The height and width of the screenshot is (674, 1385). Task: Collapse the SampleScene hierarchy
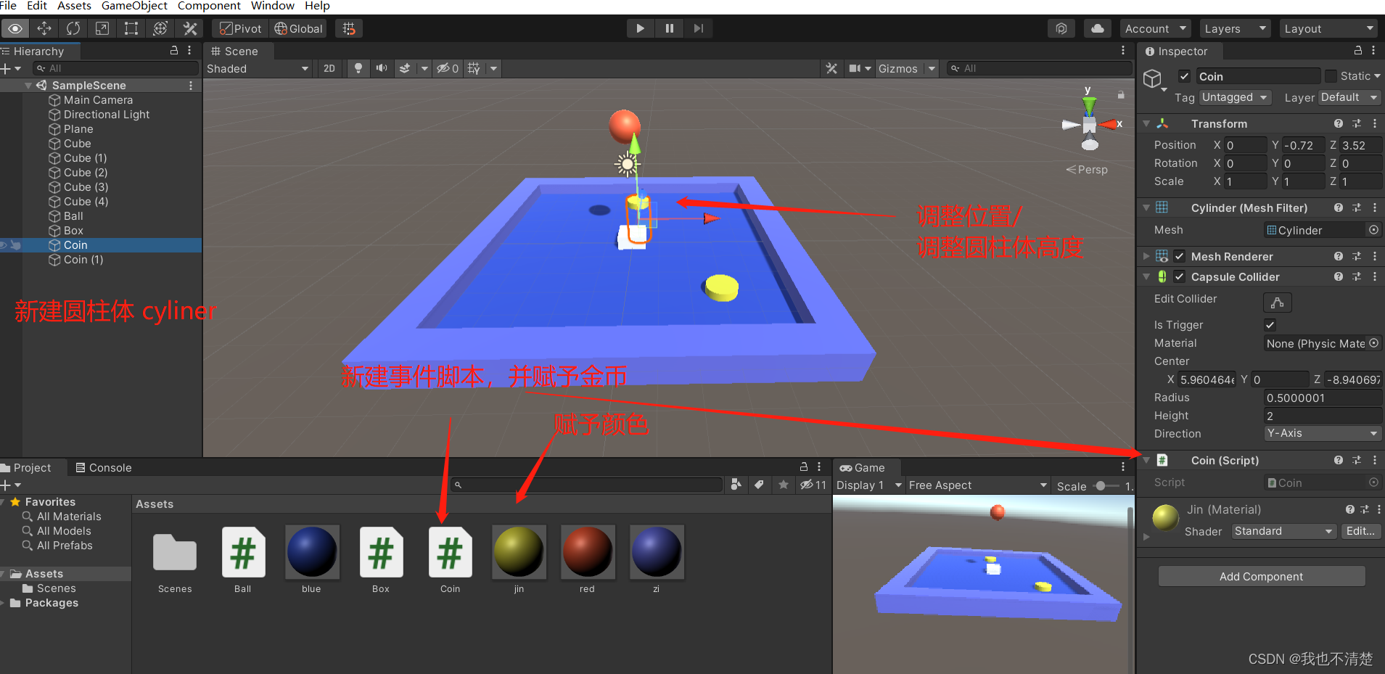pyautogui.click(x=28, y=86)
